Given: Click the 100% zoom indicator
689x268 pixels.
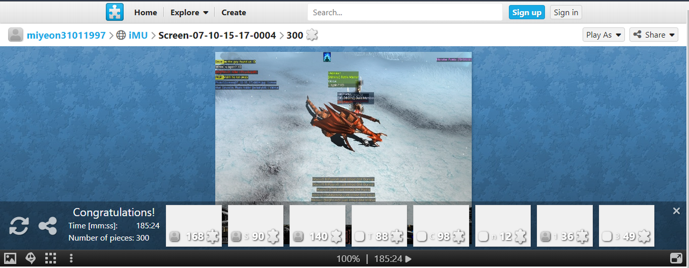Looking at the screenshot, I should 348,259.
